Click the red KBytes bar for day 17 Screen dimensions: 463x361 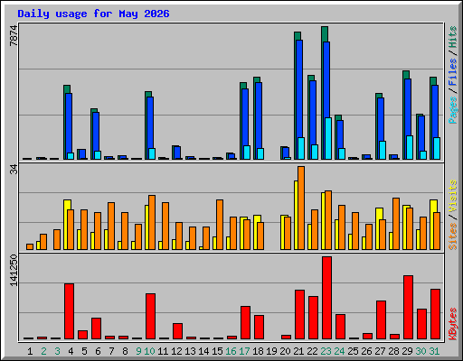click(x=245, y=322)
